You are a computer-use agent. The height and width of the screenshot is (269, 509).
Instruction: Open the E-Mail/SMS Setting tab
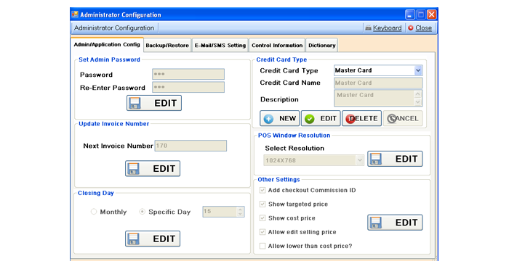pos(220,46)
